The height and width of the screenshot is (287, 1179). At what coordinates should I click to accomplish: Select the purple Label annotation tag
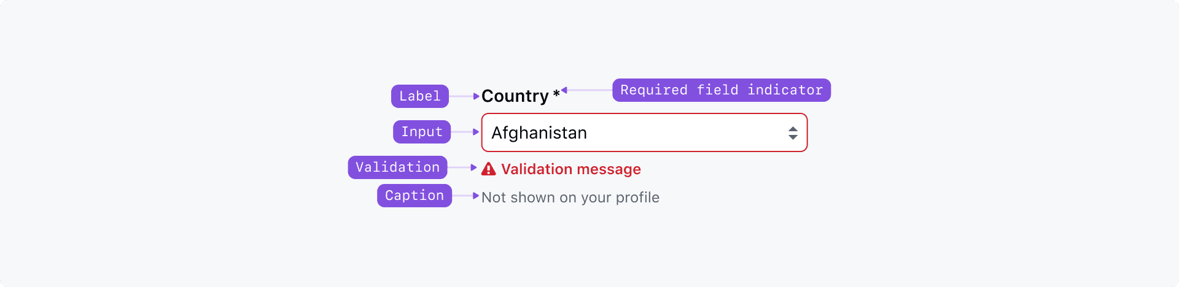[420, 96]
